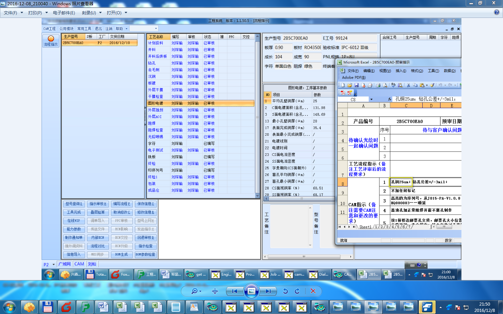Rotate the photo counterclockwise
Screen dimensions: 503x314
coord(285,291)
